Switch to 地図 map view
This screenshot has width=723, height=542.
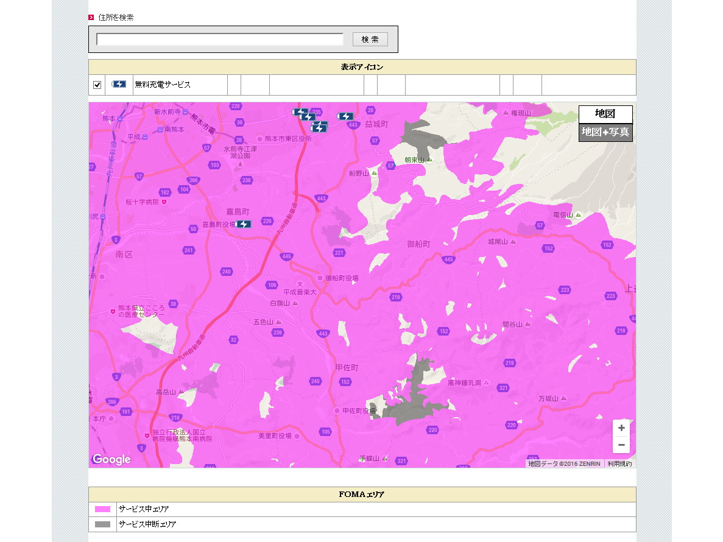coord(605,114)
